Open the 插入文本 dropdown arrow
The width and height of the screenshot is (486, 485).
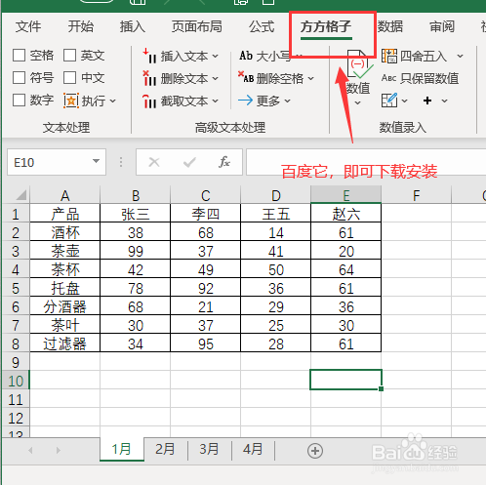pos(216,57)
